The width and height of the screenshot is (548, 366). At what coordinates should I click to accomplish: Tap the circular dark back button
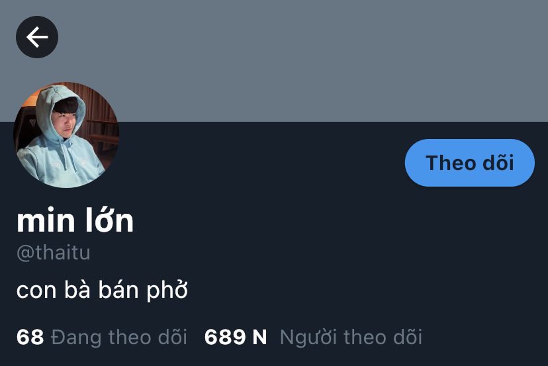point(37,37)
